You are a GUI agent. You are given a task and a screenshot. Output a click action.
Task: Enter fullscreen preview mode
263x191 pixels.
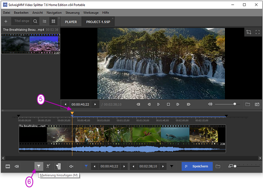click(257, 32)
